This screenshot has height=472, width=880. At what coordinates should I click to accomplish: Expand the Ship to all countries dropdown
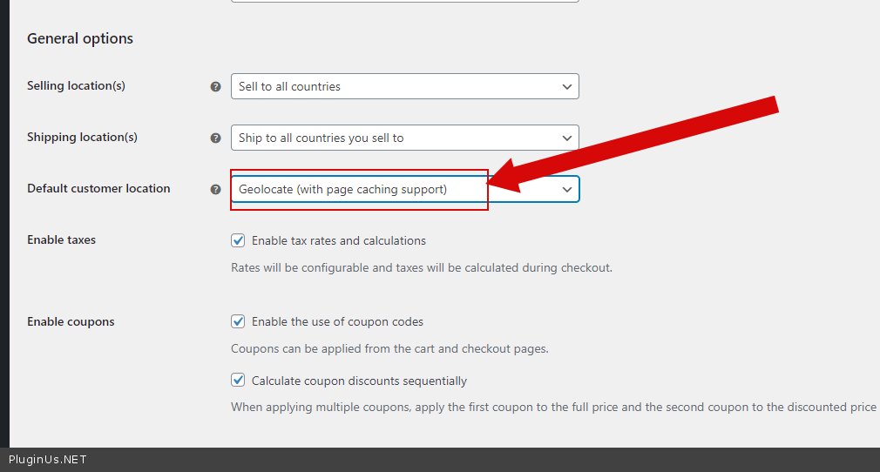coord(404,138)
